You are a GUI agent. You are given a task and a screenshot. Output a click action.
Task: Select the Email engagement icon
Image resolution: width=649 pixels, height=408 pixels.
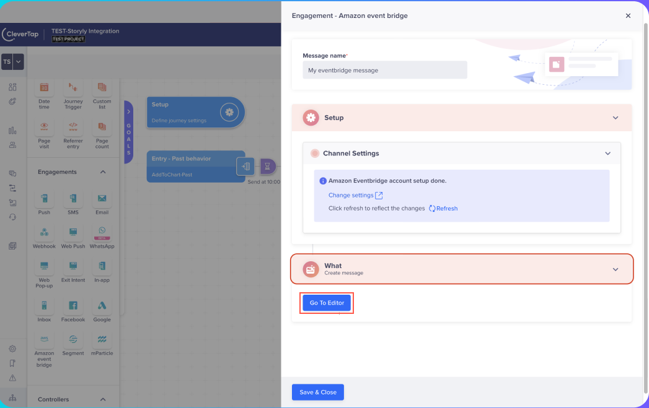102,199
